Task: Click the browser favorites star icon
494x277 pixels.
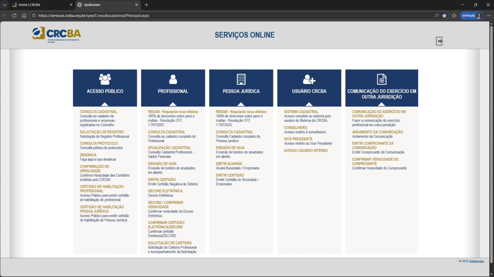Action: point(444,15)
